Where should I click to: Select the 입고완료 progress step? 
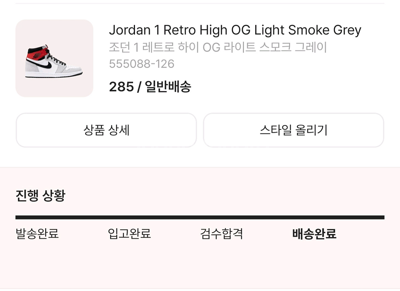point(129,234)
